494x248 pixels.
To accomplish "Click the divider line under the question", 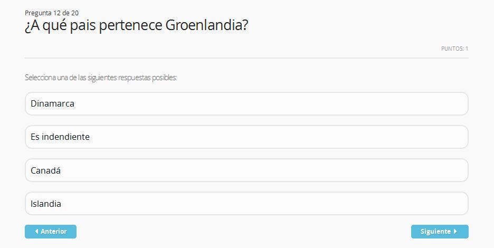I will (x=246, y=58).
